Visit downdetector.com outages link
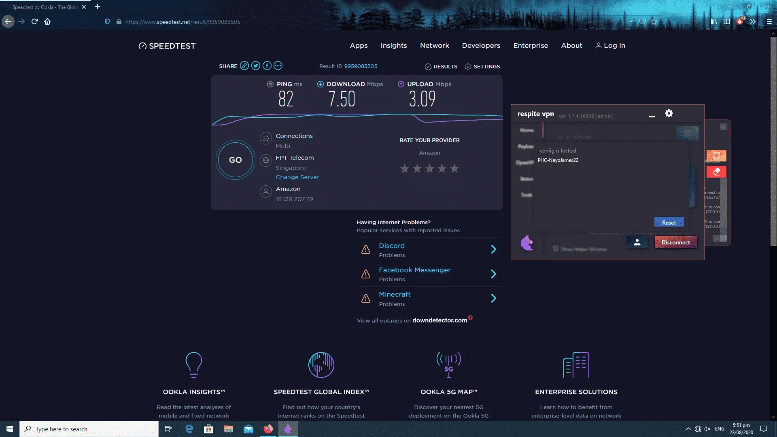 click(439, 320)
